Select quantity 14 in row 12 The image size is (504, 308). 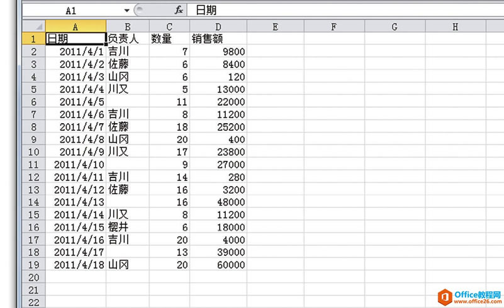tap(169, 177)
